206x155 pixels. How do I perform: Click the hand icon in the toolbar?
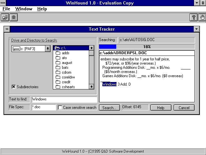tap(202, 17)
